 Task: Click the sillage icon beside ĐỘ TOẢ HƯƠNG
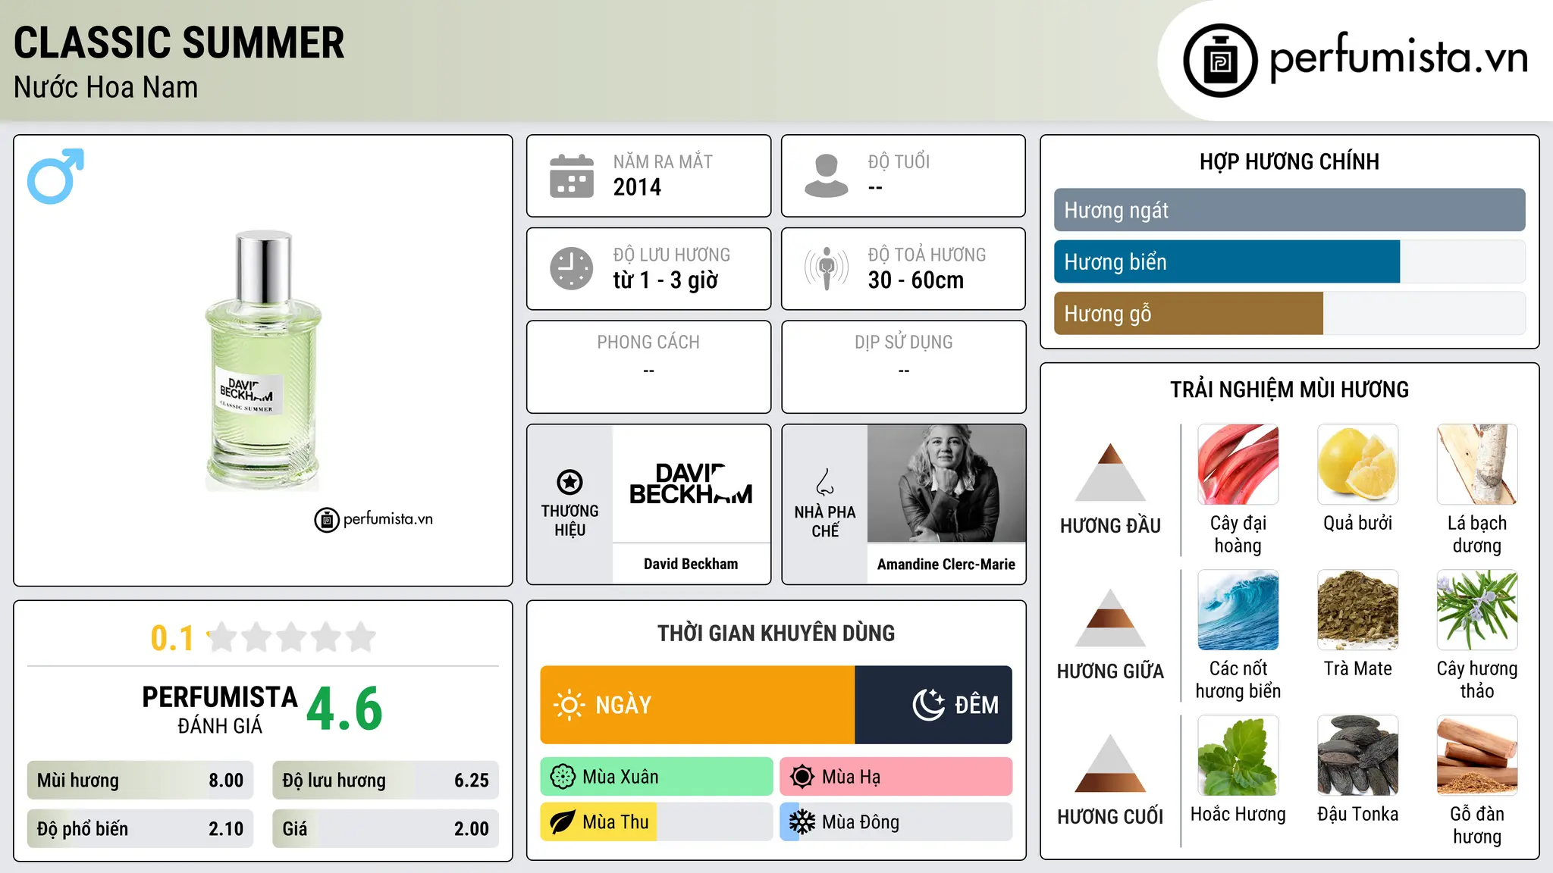click(x=827, y=268)
